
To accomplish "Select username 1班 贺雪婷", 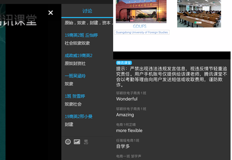I will 75,96.
